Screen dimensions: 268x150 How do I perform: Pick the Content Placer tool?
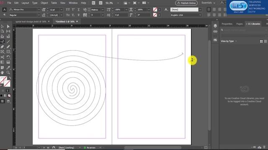coord(8,36)
